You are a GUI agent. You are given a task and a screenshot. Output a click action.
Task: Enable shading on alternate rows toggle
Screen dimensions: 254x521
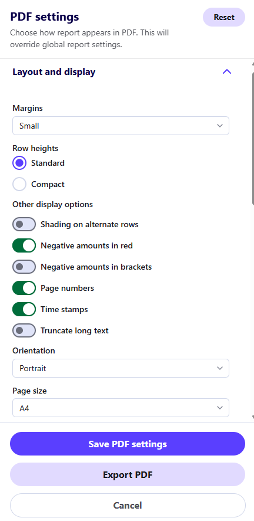(24, 224)
